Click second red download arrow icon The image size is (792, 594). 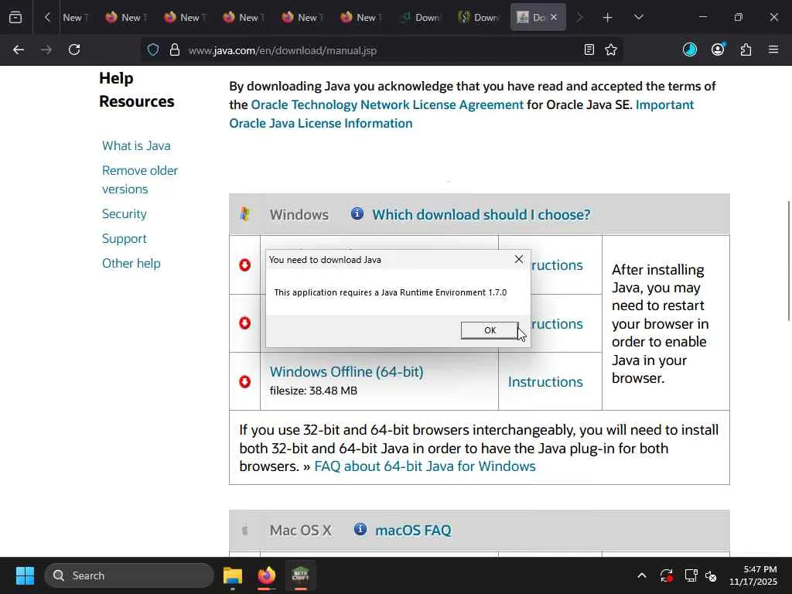(x=245, y=323)
